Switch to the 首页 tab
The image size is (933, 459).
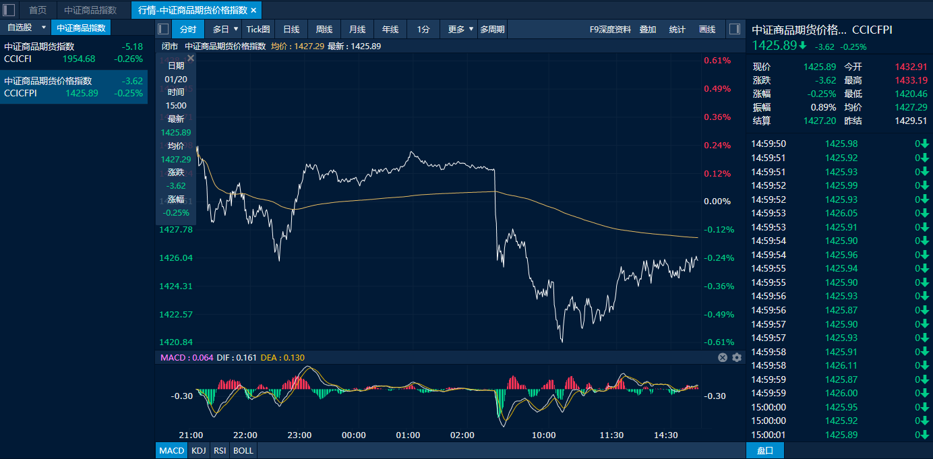click(x=38, y=10)
